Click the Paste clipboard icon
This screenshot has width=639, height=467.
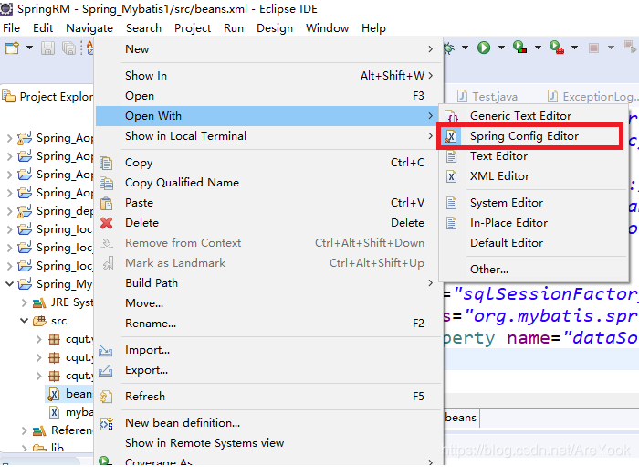point(107,203)
